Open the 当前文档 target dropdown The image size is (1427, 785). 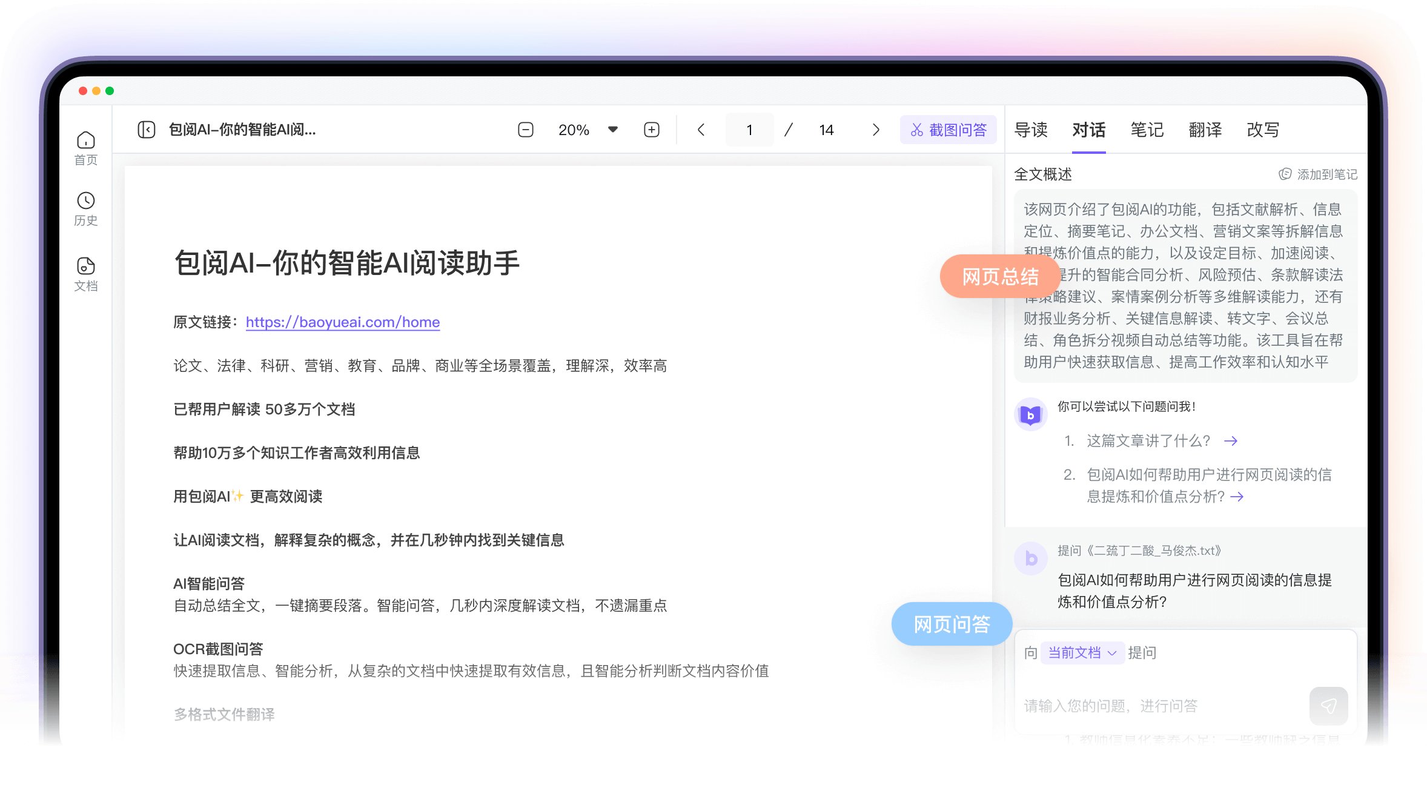[x=1082, y=652]
